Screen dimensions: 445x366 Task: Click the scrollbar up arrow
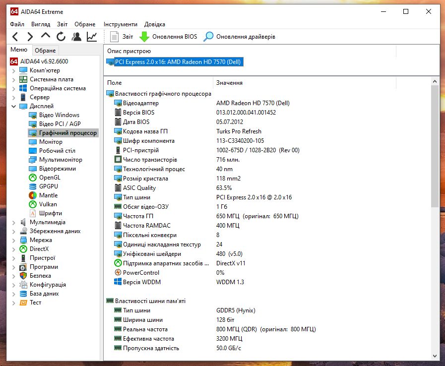coord(435,82)
